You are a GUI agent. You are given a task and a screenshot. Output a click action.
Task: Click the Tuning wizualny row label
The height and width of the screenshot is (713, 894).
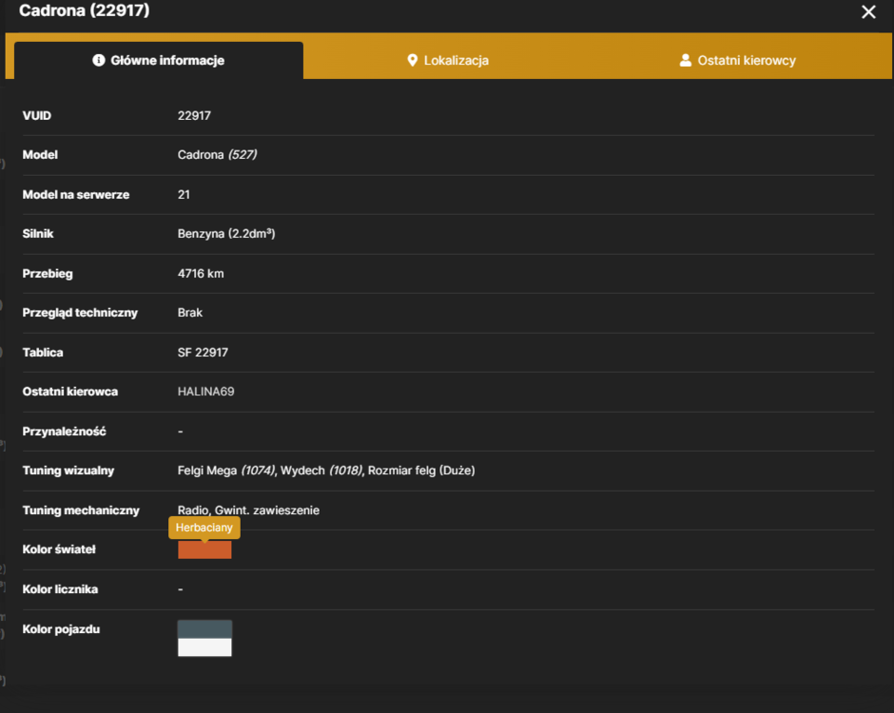tap(68, 471)
